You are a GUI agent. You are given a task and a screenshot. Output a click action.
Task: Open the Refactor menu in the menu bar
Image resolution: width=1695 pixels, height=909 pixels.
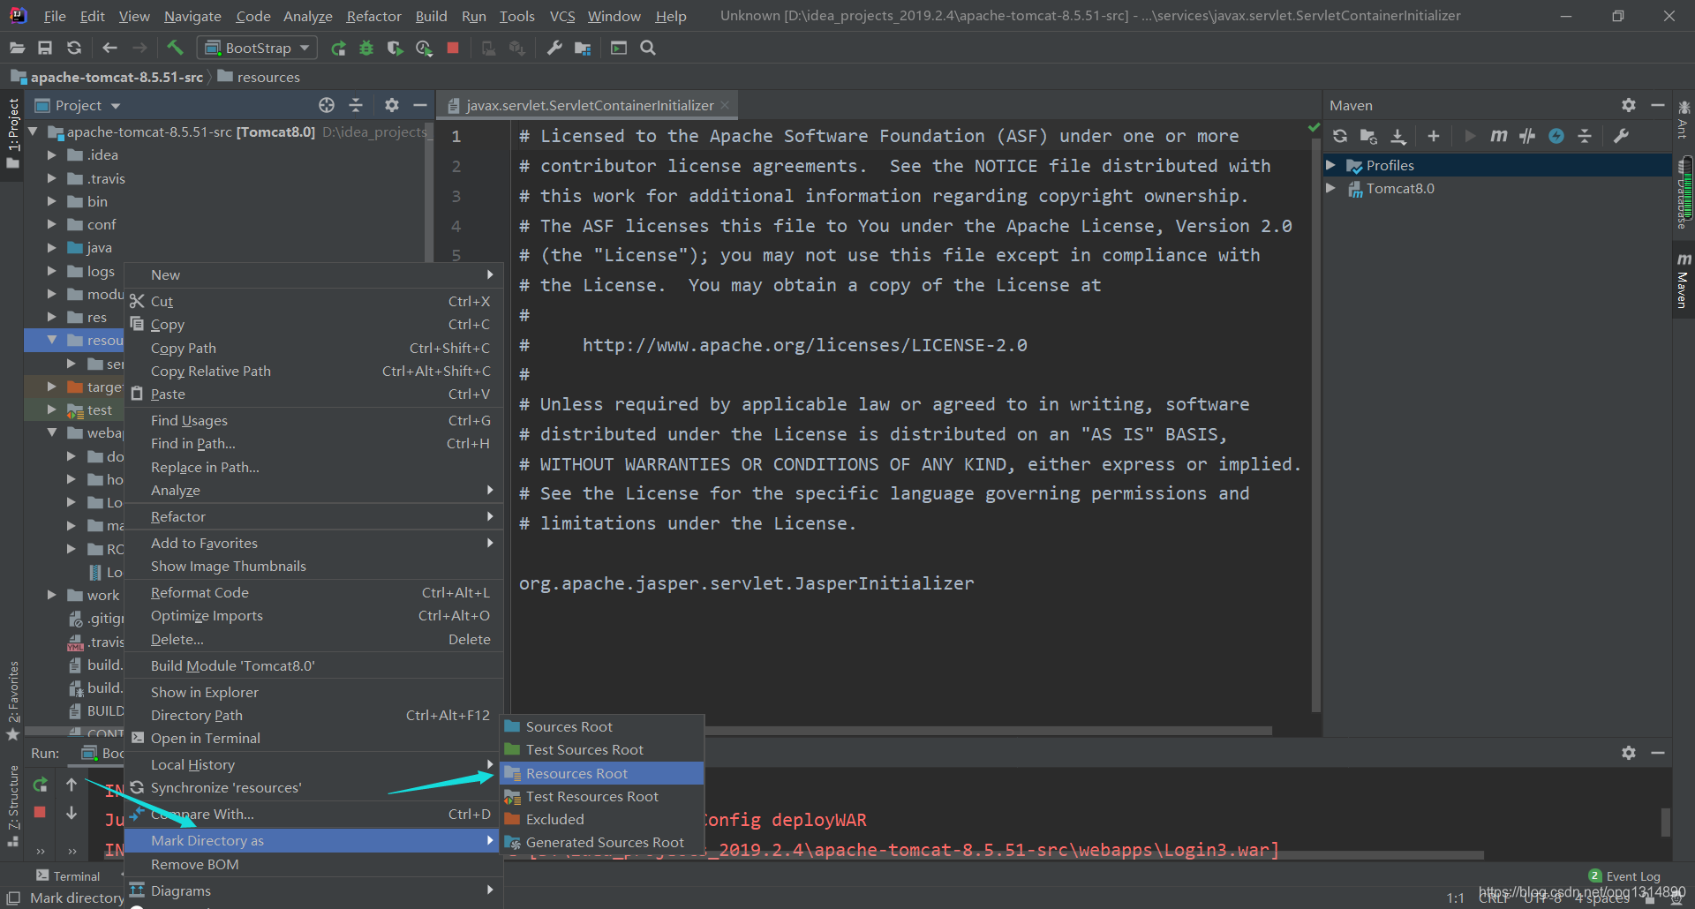pyautogui.click(x=373, y=16)
